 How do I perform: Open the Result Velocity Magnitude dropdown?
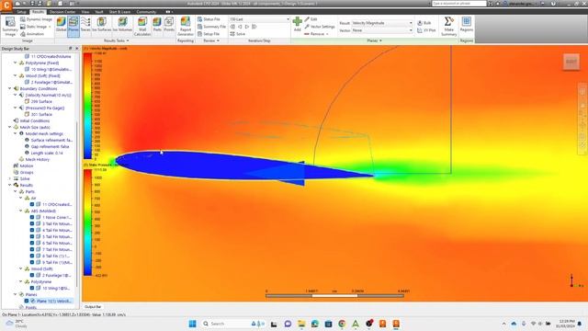tap(382, 23)
